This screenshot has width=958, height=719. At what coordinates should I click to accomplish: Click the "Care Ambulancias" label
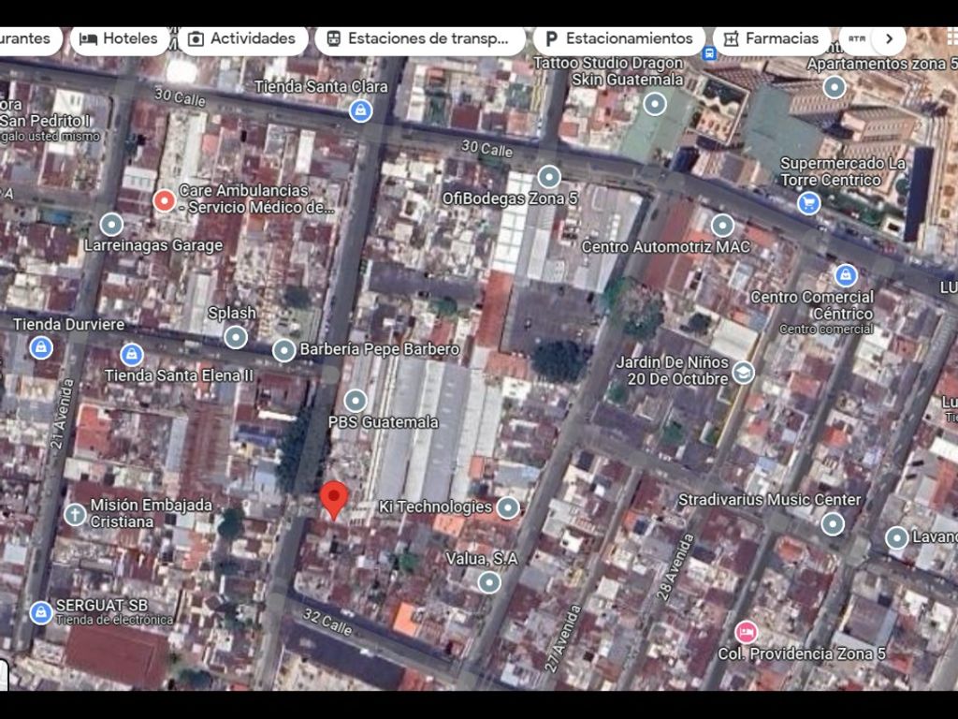256,199
